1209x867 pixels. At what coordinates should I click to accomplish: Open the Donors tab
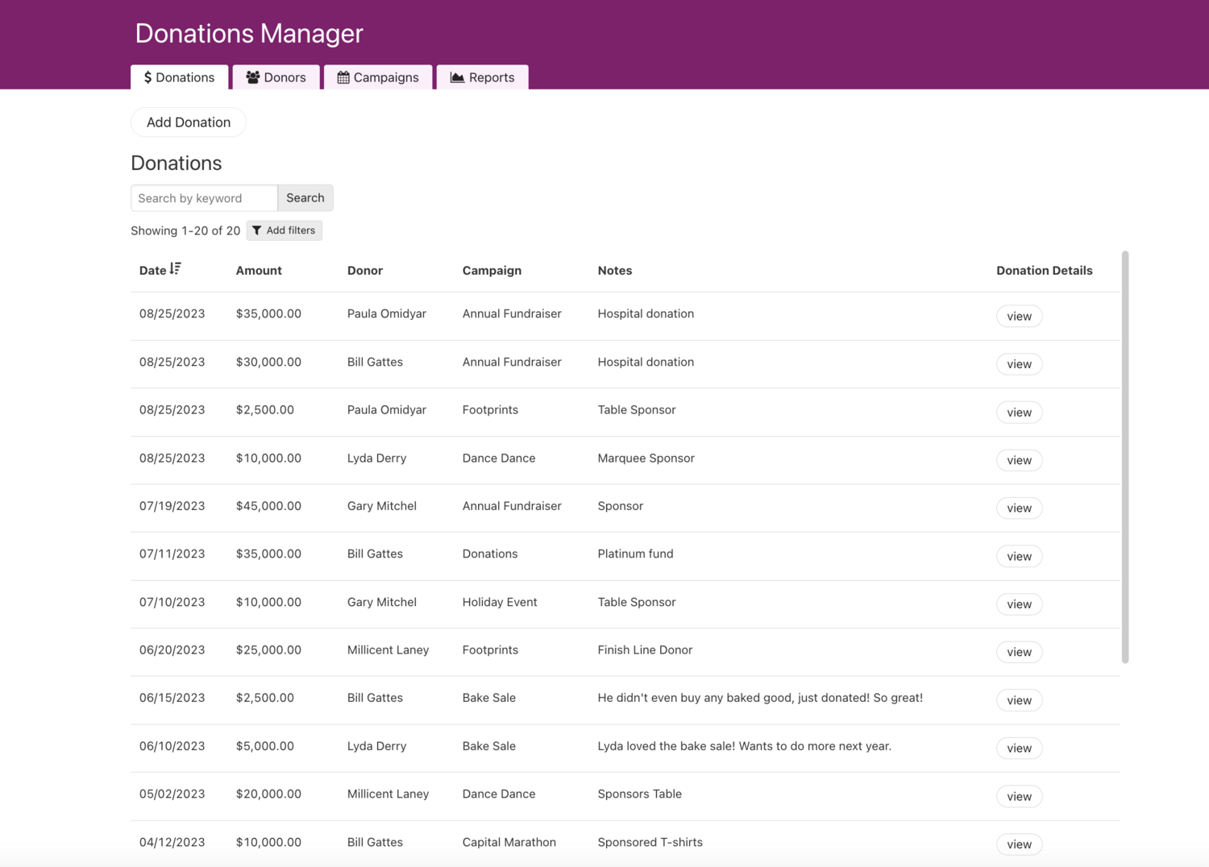point(276,77)
